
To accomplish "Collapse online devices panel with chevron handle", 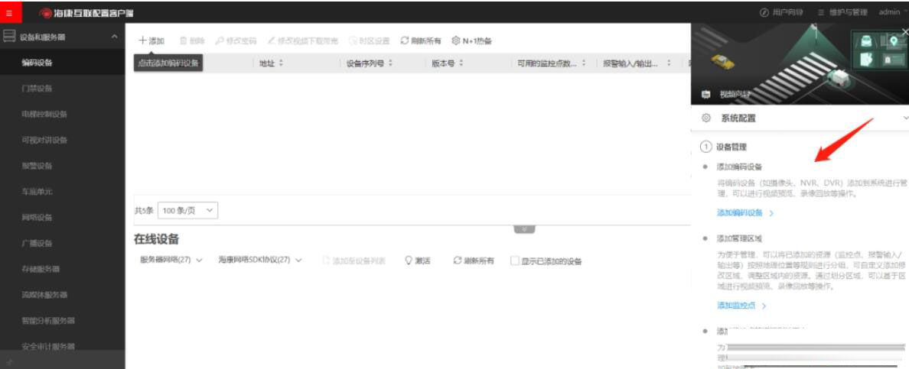I will pyautogui.click(x=524, y=229).
